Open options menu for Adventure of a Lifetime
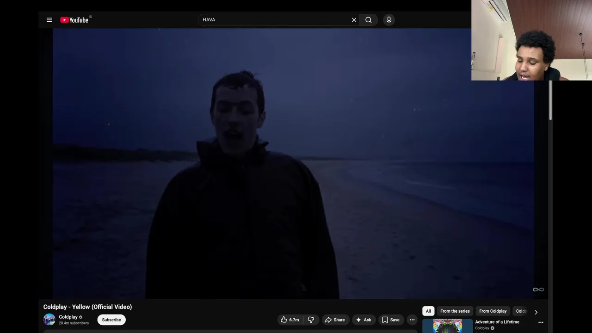Viewport: 592px width, 333px height. click(541, 322)
